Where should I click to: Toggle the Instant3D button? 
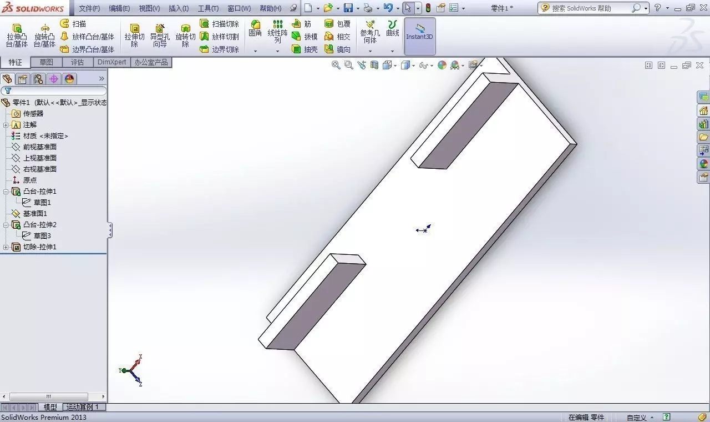point(420,36)
